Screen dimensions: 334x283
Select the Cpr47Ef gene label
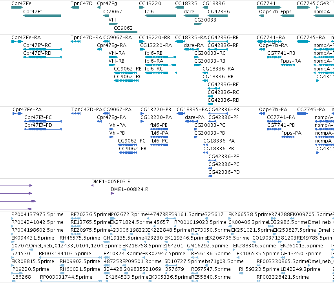[x=33, y=12]
